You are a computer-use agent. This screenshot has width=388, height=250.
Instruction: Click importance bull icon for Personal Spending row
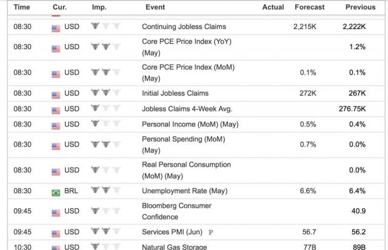105,144
